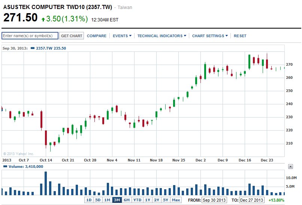Select the Max time range

[176, 200]
